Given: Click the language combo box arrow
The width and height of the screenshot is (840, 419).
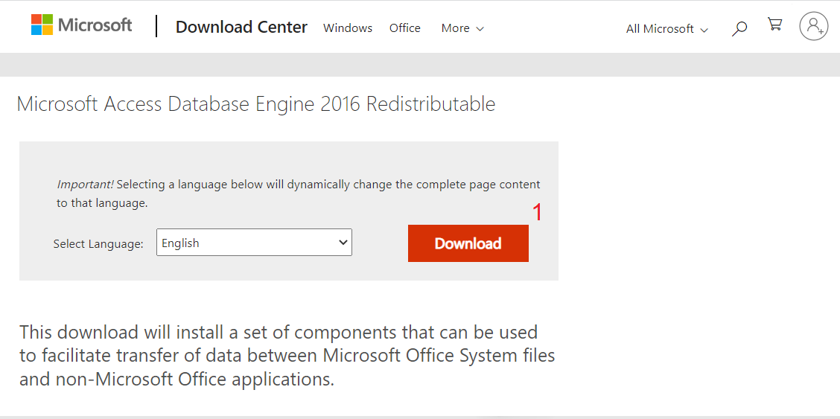Looking at the screenshot, I should 343,243.
